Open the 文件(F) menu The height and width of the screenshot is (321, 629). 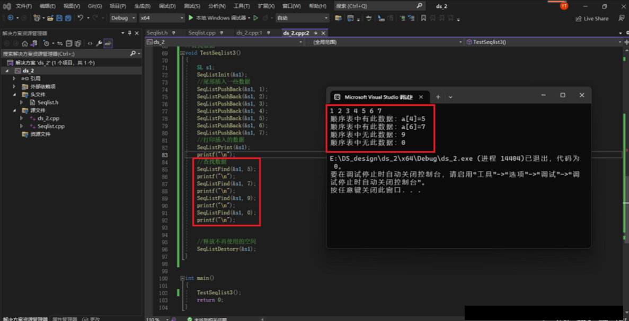tap(24, 6)
